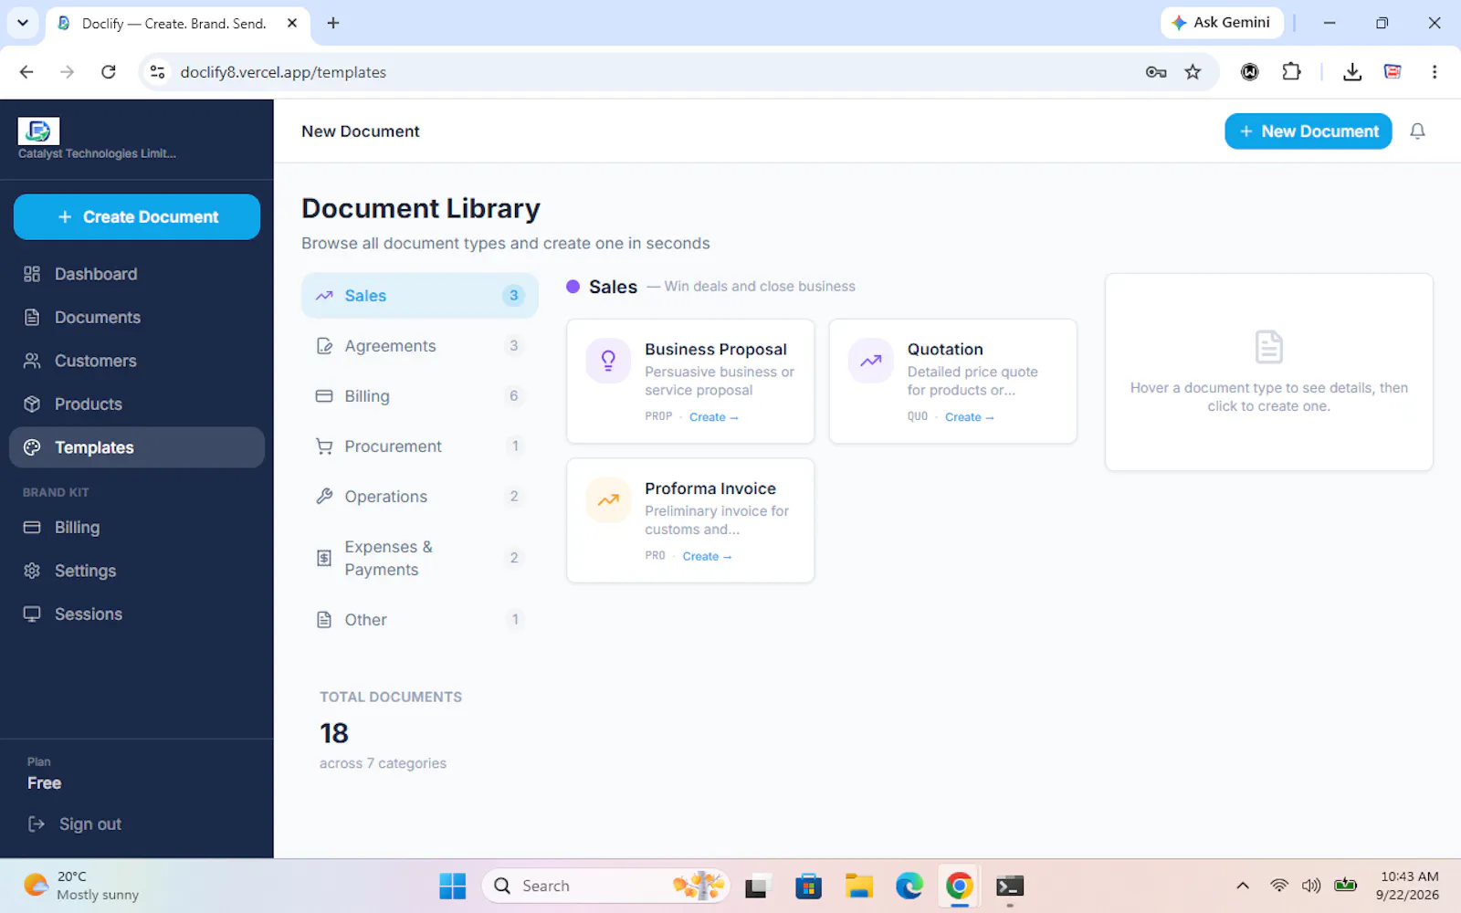
Task: Open Microsoft Store from taskbar
Action: click(808, 886)
